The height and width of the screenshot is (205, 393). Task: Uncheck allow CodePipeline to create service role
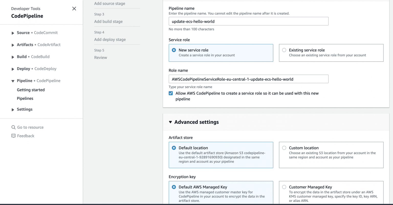pyautogui.click(x=171, y=93)
